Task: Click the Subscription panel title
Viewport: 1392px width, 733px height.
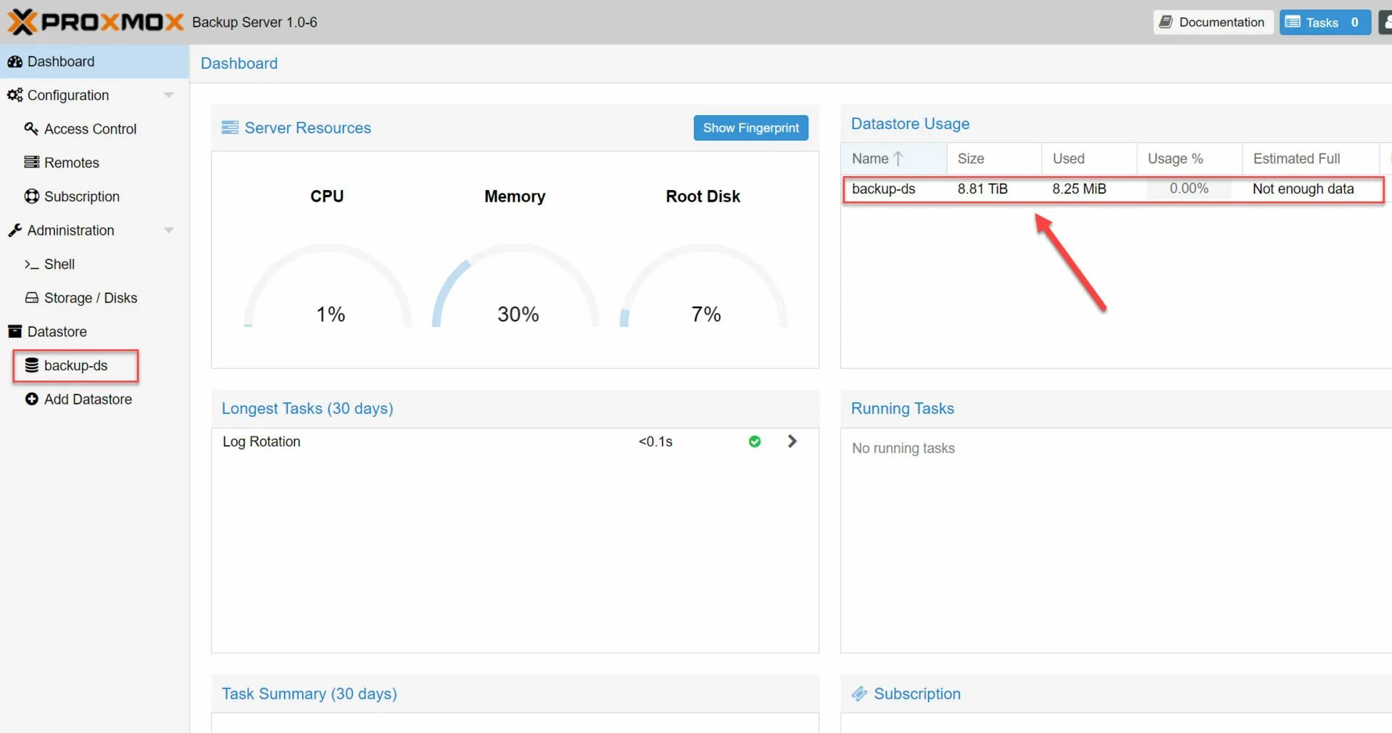Action: (x=917, y=695)
